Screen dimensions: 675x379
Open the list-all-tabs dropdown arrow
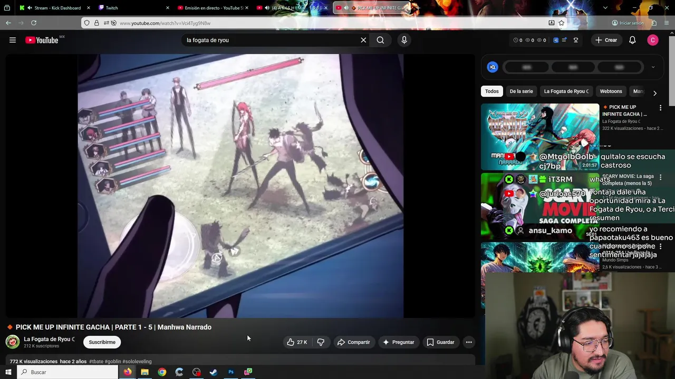click(605, 8)
